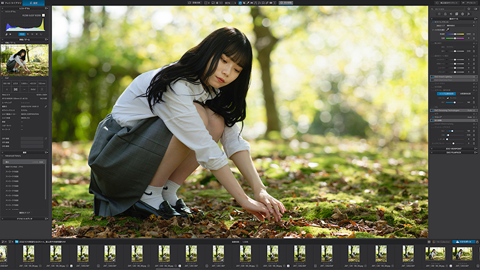480x270 pixels.
Task: Select the first full portrait thumbnail in filmstrip
Action: pos(28,254)
